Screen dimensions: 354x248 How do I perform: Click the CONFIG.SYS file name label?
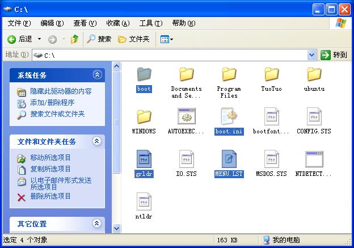click(x=314, y=131)
